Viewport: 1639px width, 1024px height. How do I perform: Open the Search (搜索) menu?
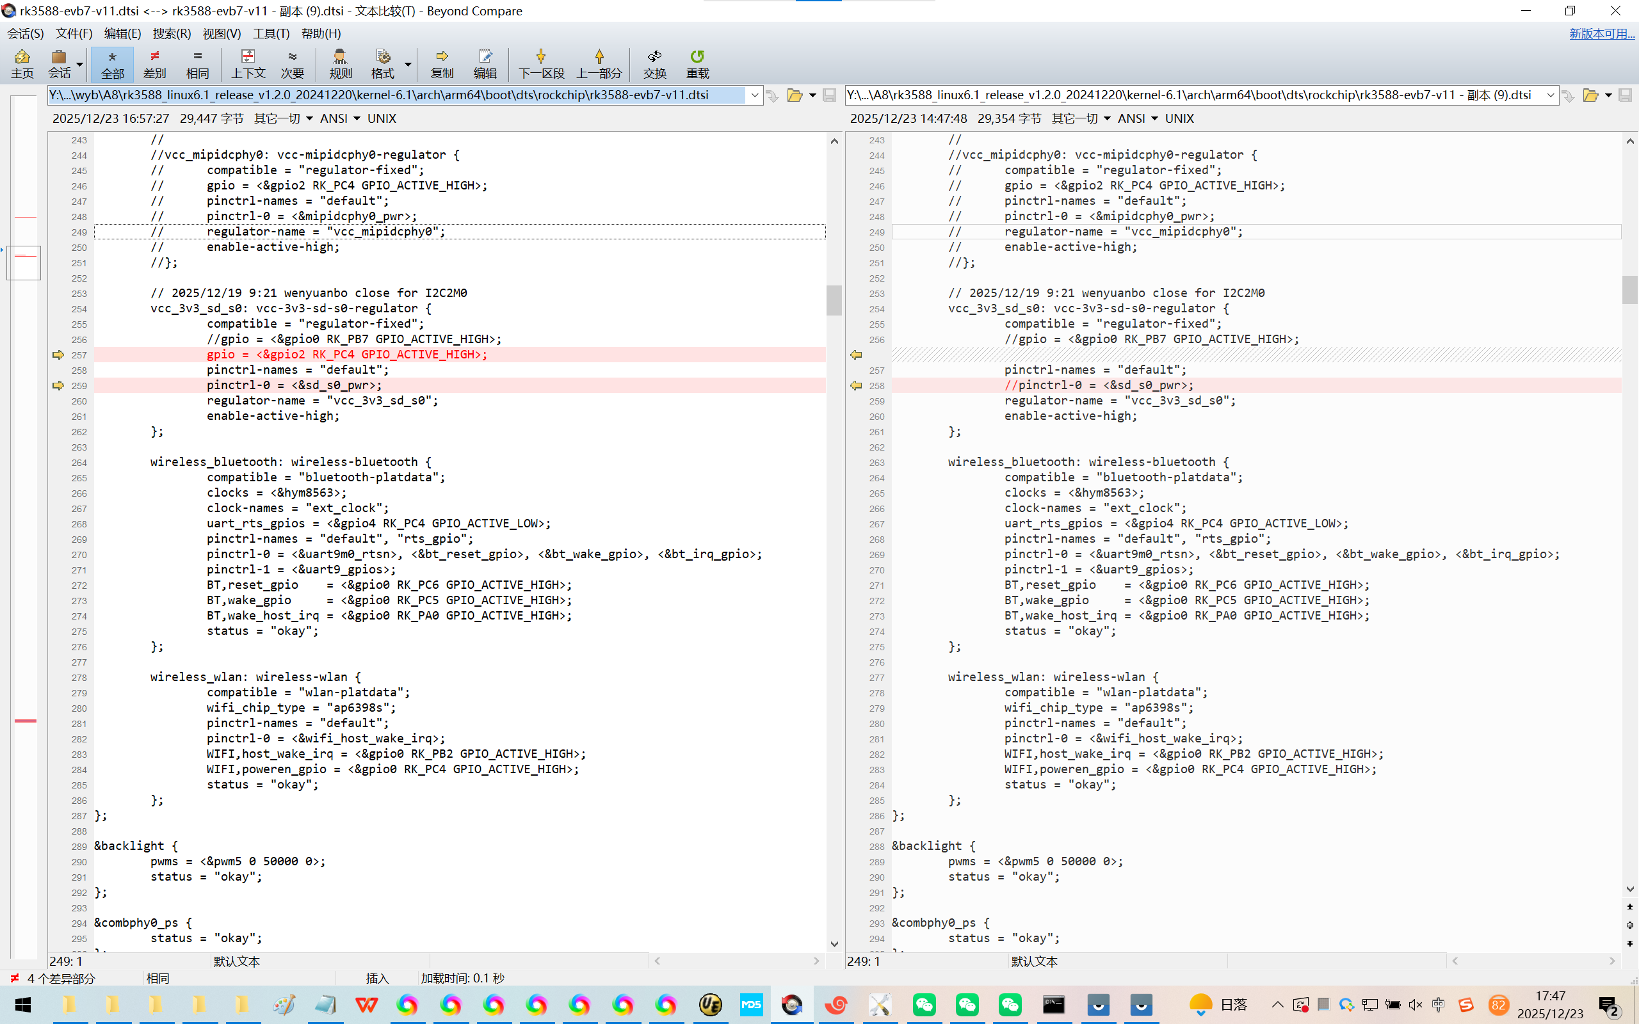pyautogui.click(x=172, y=33)
